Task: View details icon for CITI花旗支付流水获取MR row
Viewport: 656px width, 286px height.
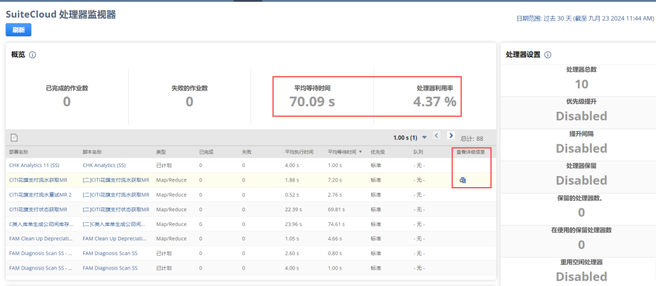Action: coord(463,180)
